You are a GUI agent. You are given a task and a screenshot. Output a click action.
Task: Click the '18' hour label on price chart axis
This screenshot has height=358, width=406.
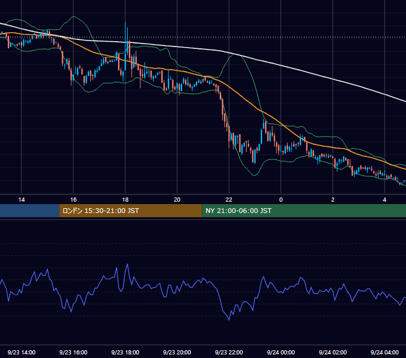[125, 199]
